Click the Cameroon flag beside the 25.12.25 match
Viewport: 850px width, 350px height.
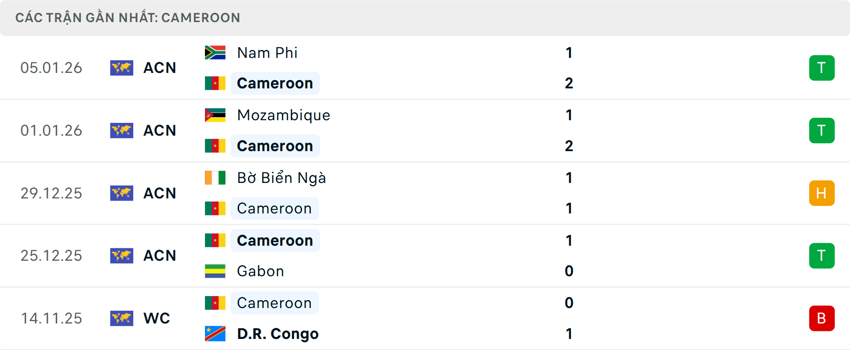click(x=214, y=240)
